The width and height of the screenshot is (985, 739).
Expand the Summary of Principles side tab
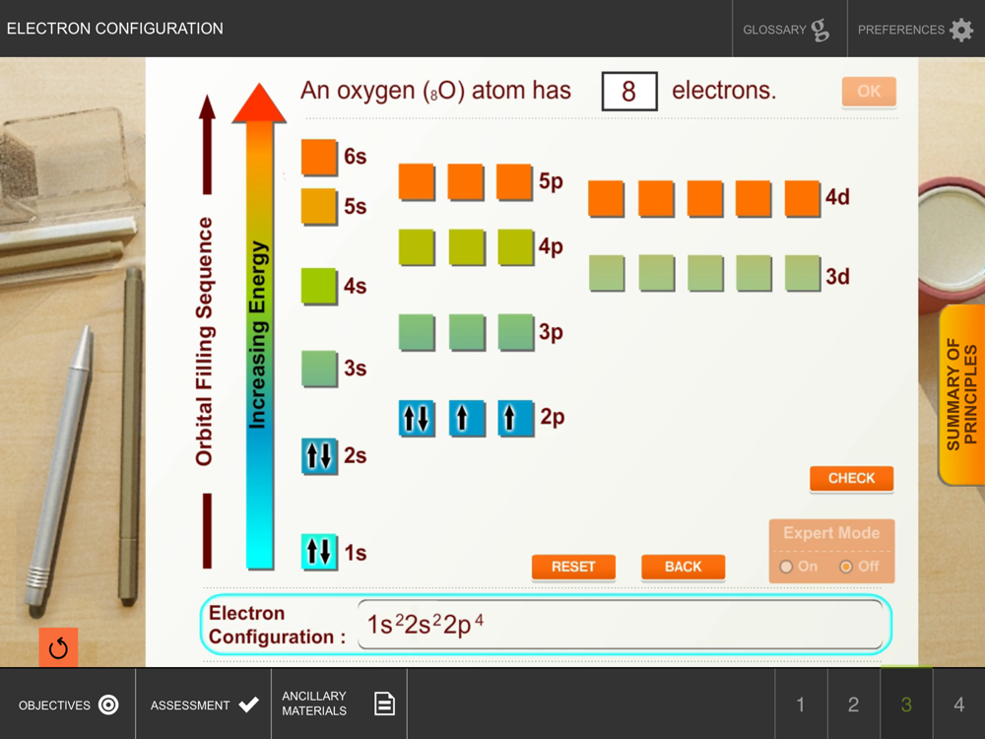pos(961,395)
